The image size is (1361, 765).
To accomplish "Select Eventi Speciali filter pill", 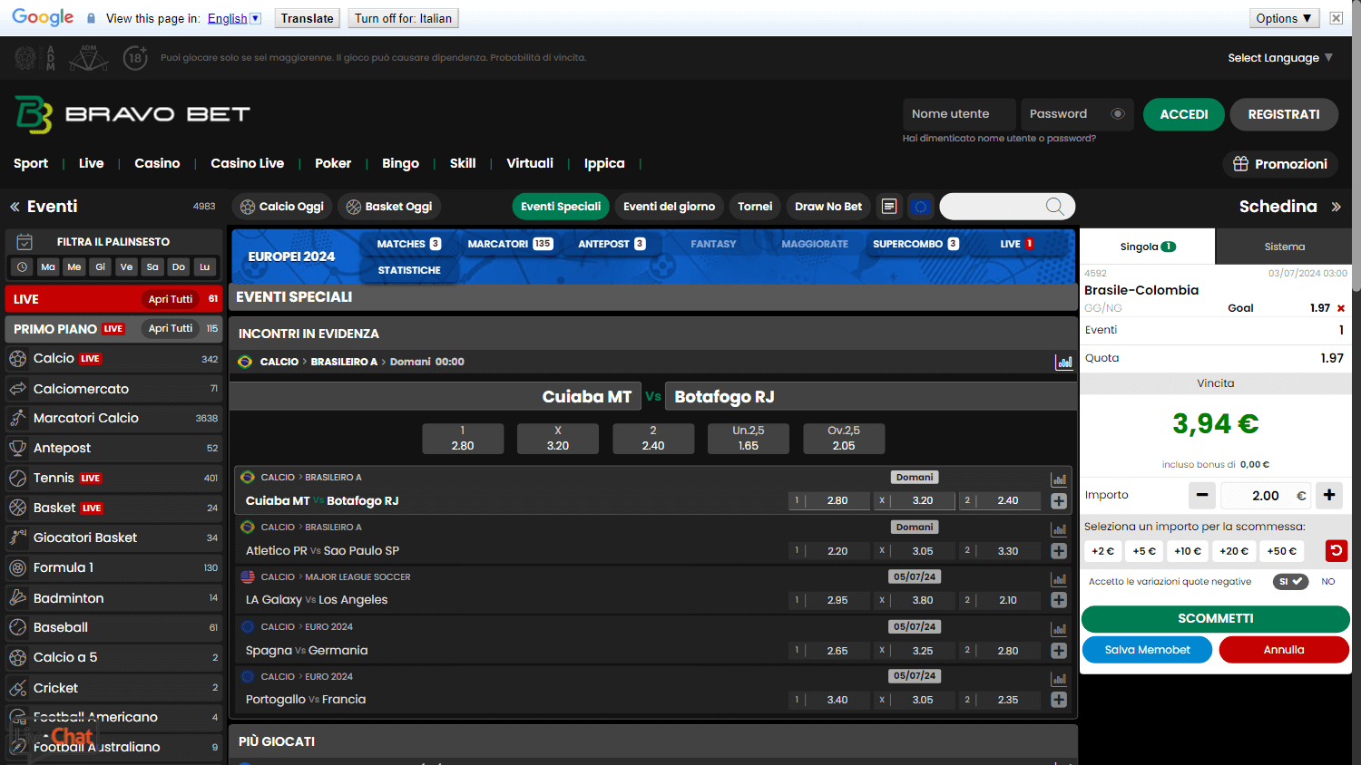I will click(x=561, y=207).
